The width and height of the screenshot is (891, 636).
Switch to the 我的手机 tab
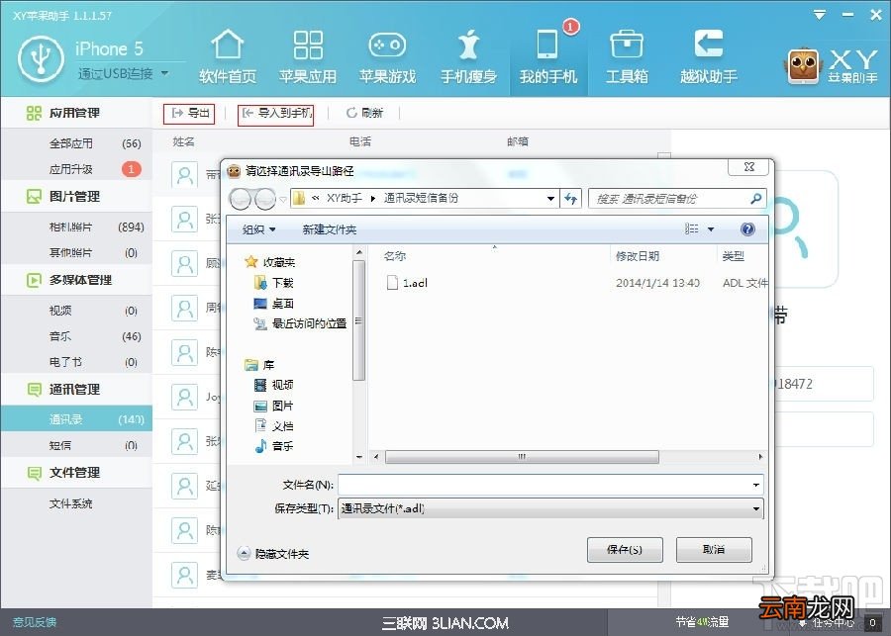[x=548, y=56]
